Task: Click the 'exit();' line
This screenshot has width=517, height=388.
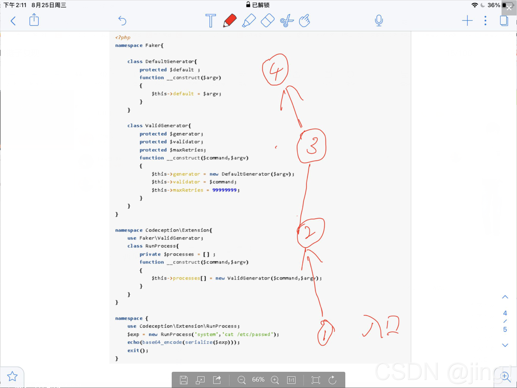Action: [138, 351]
